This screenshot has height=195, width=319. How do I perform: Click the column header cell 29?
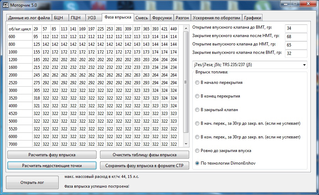click(x=37, y=29)
